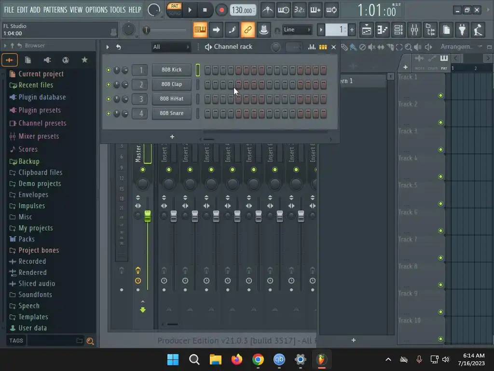The image size is (494, 371).
Task: Open the channel rack view icon
Action: point(398,29)
